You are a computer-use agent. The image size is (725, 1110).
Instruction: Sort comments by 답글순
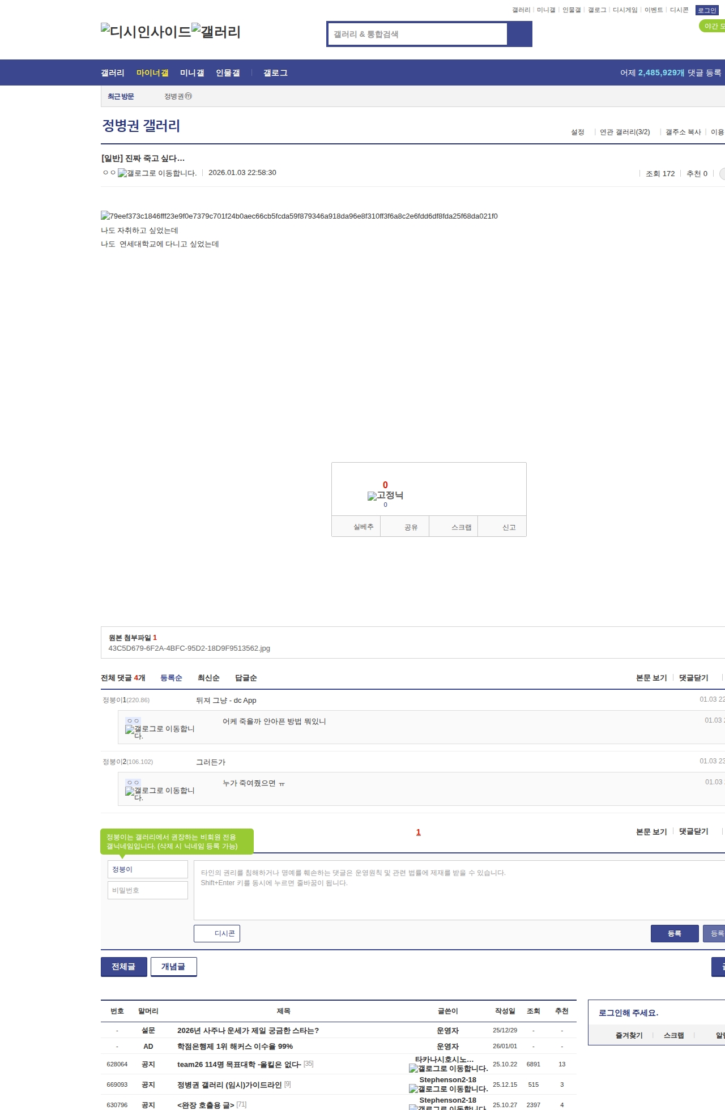[246, 678]
